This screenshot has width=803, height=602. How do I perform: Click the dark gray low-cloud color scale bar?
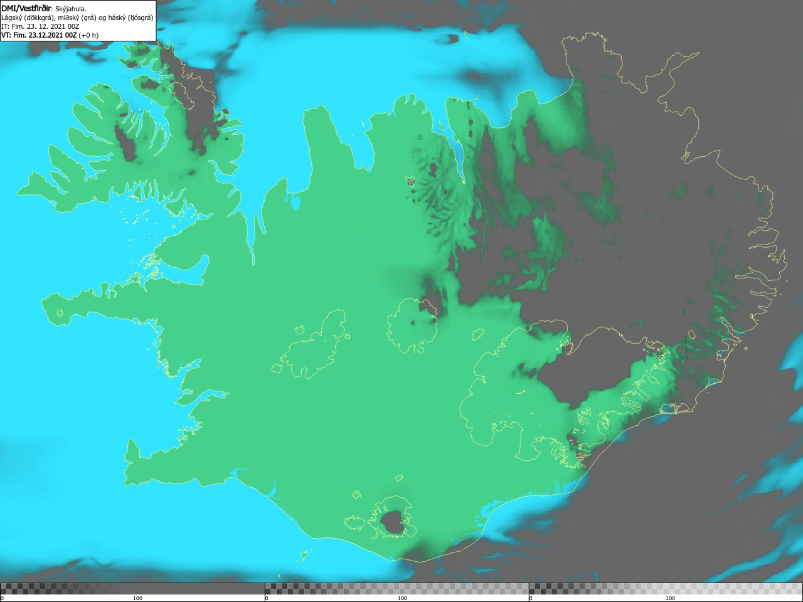132,588
